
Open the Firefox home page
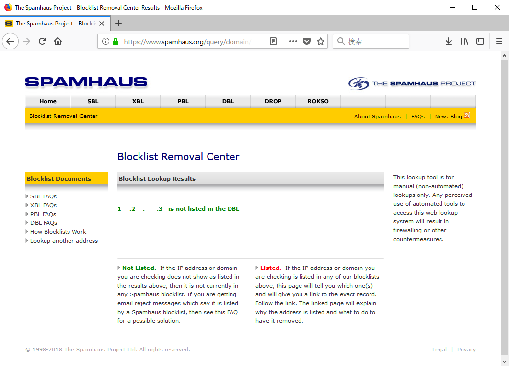[x=58, y=41]
